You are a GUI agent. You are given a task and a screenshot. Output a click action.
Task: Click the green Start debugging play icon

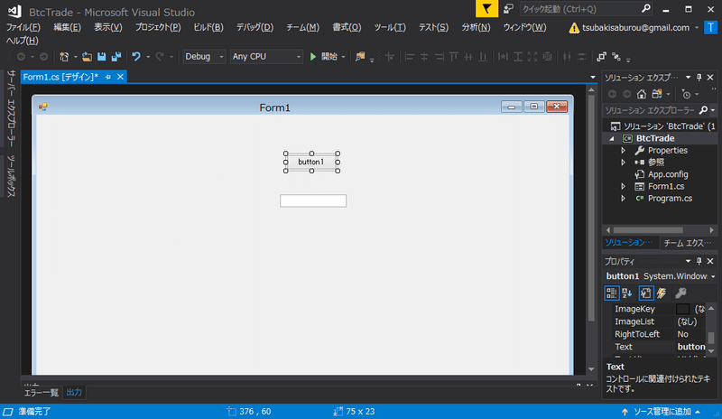[x=313, y=57]
